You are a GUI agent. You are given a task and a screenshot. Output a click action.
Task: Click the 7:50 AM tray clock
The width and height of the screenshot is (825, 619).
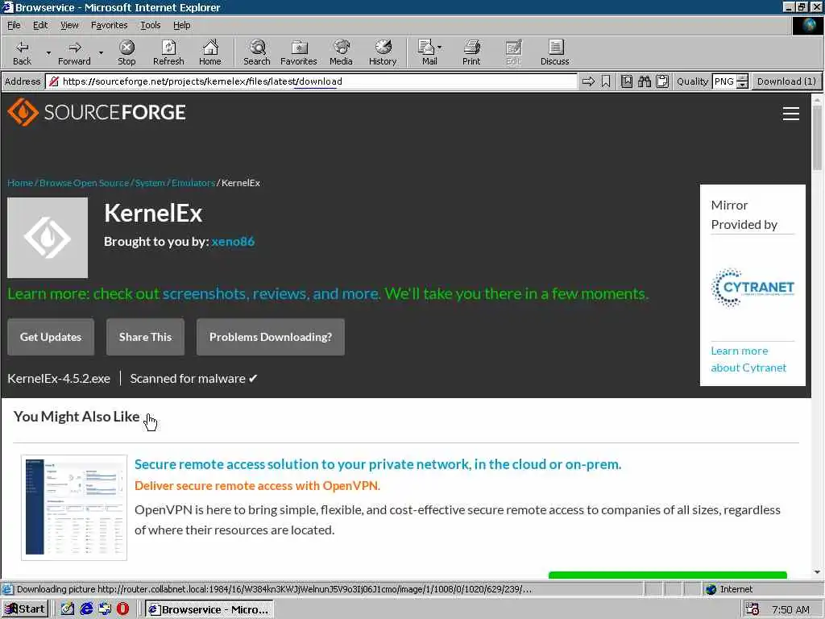(x=790, y=609)
